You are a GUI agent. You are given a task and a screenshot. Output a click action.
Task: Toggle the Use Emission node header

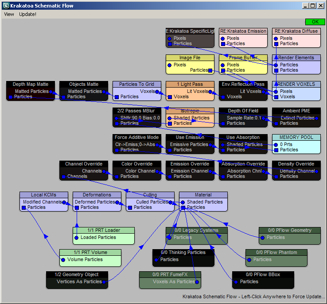190,137
